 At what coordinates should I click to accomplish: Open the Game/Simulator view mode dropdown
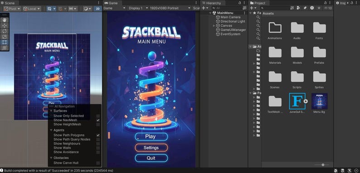click(115, 8)
